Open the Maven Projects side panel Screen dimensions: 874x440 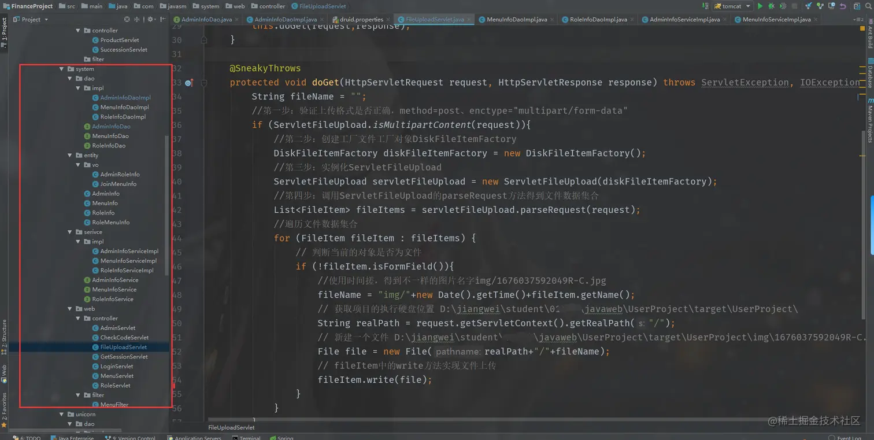pyautogui.click(x=869, y=120)
